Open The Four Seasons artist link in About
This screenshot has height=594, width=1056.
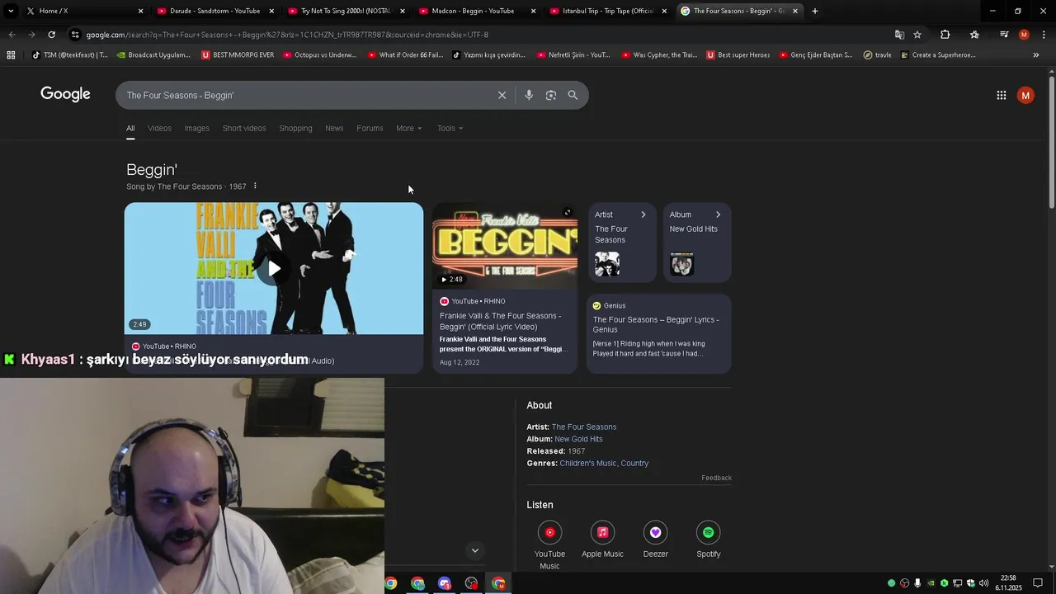click(584, 427)
